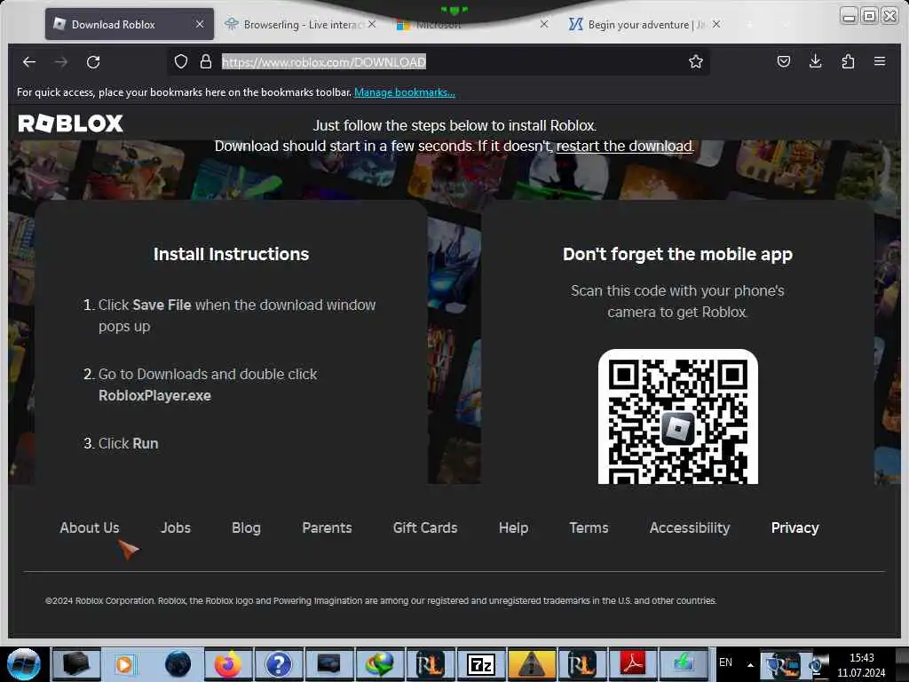Viewport: 909px width, 682px height.
Task: Open the Firefox hamburger application menu
Action: point(880,61)
